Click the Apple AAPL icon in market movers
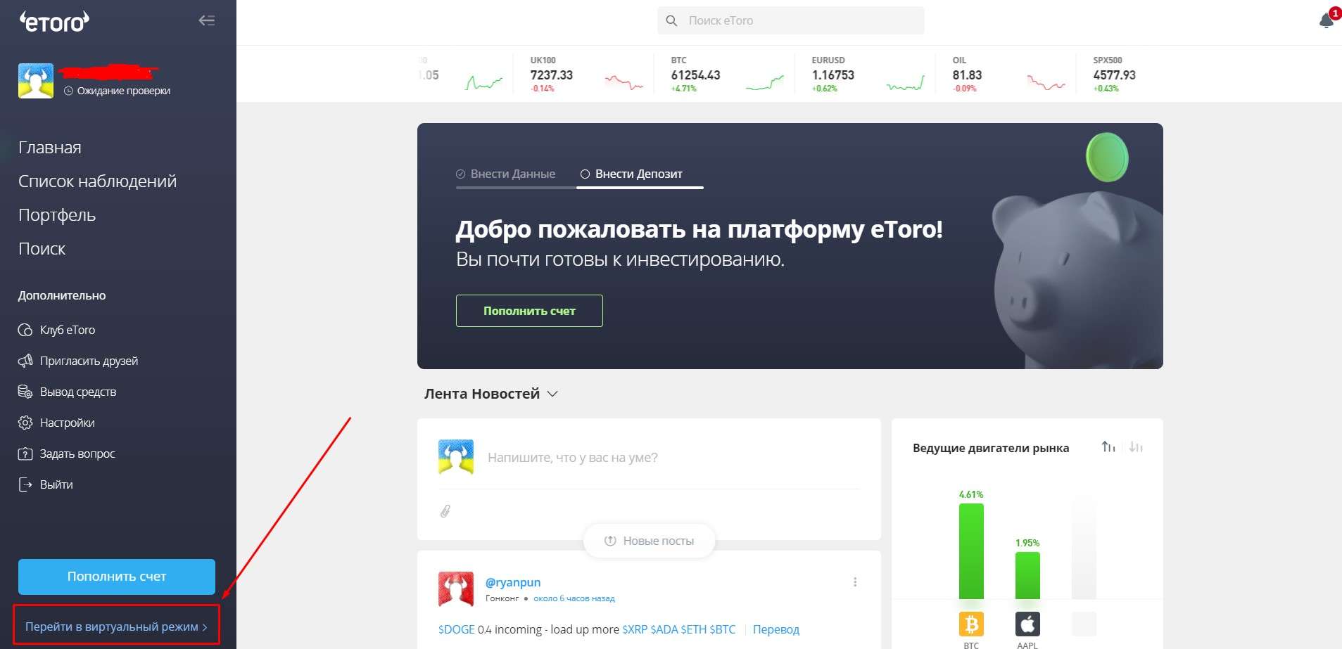 pyautogui.click(x=1027, y=624)
